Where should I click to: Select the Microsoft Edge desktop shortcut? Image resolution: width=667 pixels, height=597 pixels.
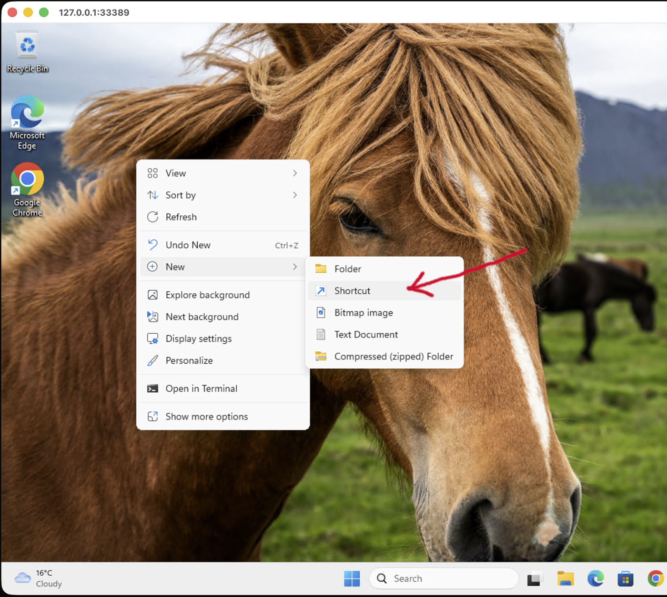click(x=27, y=122)
